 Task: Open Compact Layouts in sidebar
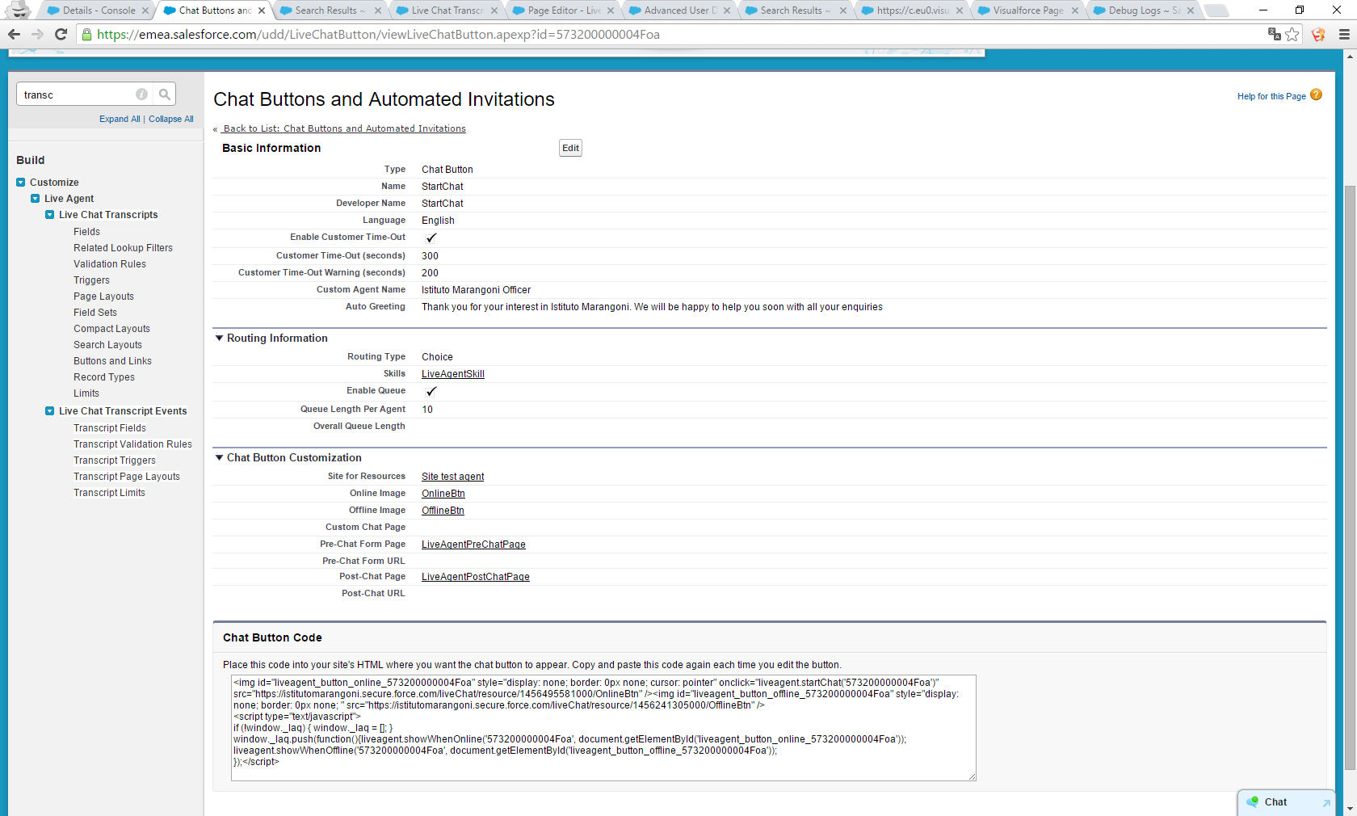[111, 329]
